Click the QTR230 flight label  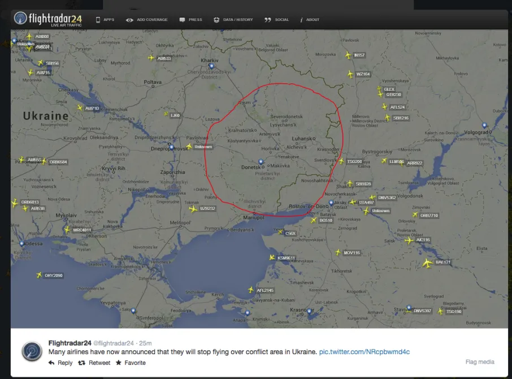click(x=393, y=95)
